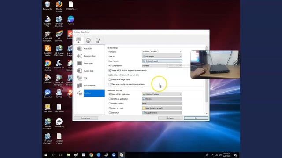This screenshot has width=282, height=158.
Task: Click the taskbar search magnifier icon
Action: [53, 155]
